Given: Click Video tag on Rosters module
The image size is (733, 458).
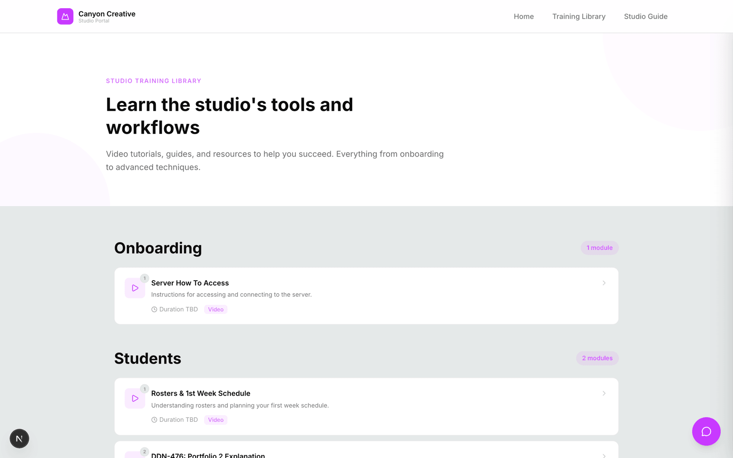Looking at the screenshot, I should click(x=216, y=420).
